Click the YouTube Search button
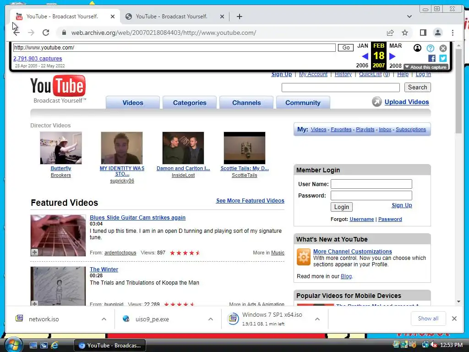 click(x=418, y=87)
